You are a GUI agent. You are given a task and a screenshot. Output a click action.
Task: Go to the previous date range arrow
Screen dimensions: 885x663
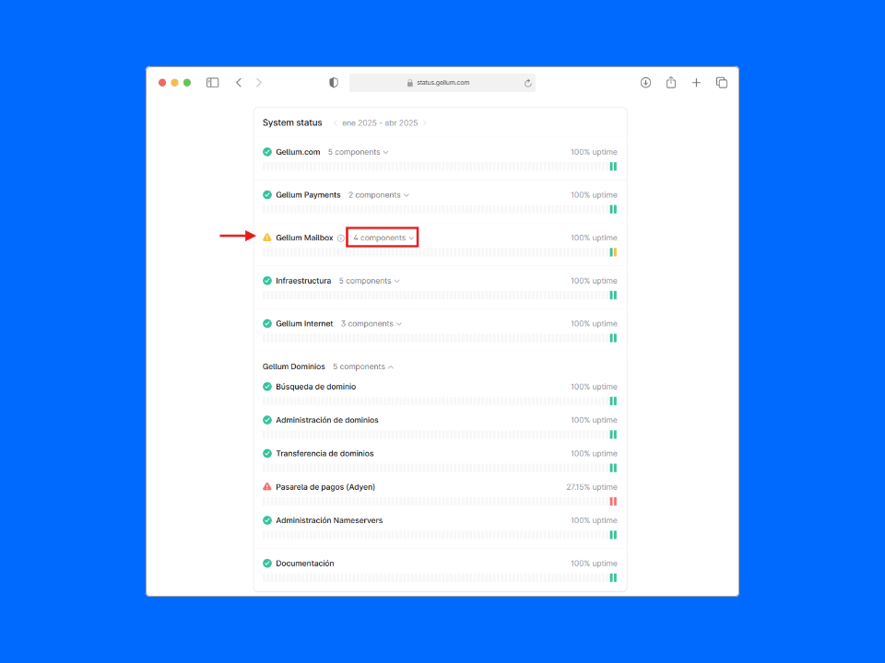[x=336, y=122]
